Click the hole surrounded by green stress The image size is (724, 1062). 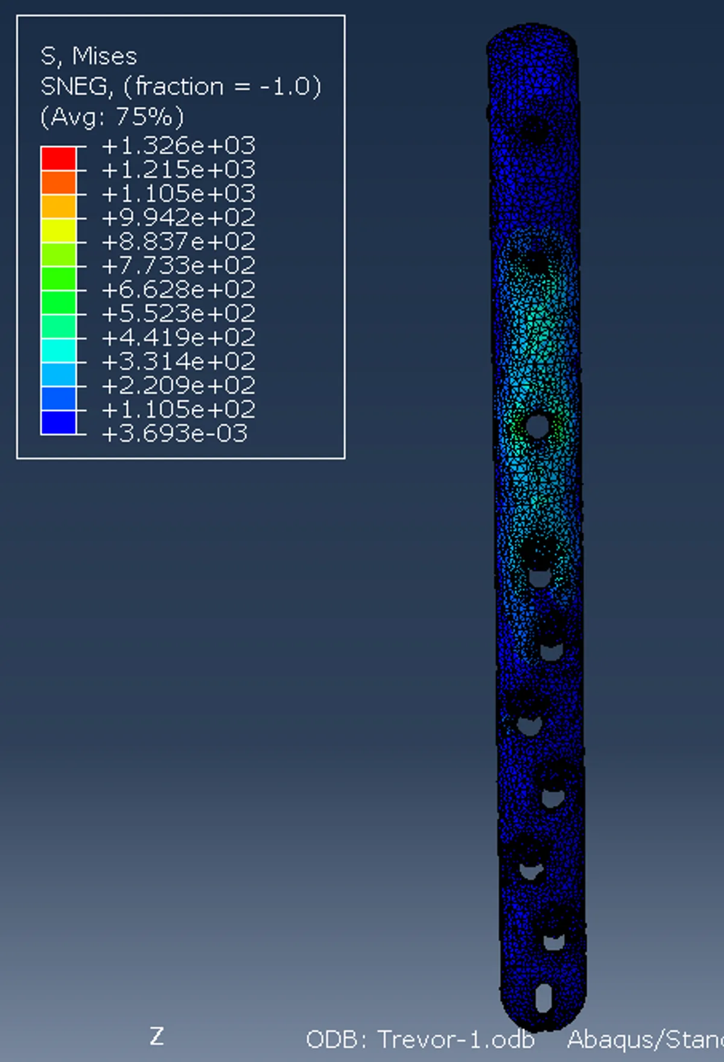536,426
